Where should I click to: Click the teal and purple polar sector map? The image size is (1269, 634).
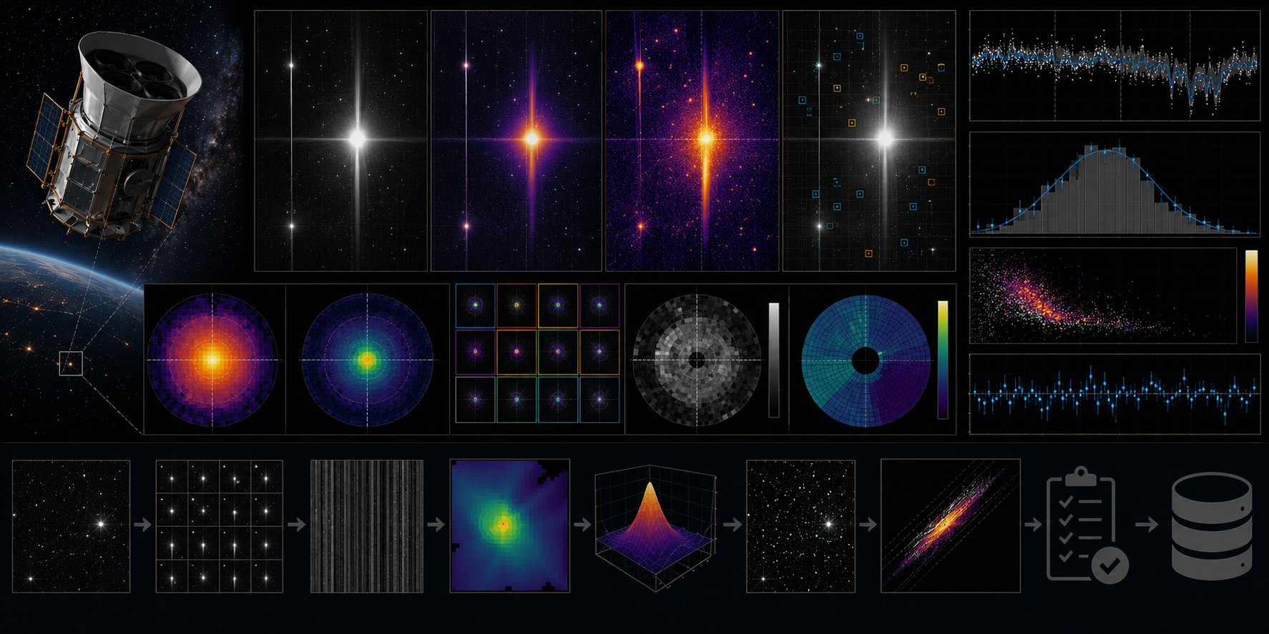coord(866,361)
